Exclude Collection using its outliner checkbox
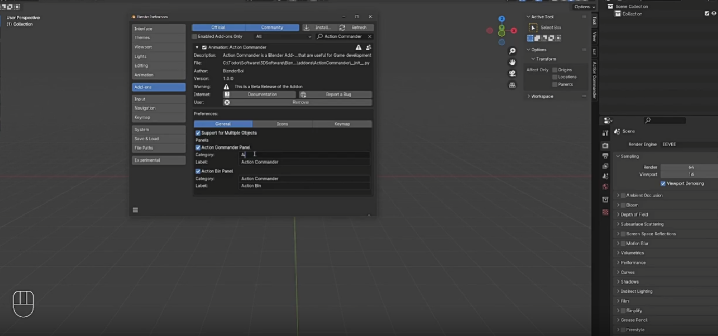Image resolution: width=718 pixels, height=336 pixels. [707, 14]
